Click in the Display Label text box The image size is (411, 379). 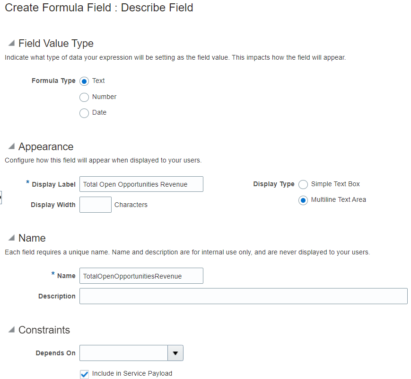click(141, 184)
